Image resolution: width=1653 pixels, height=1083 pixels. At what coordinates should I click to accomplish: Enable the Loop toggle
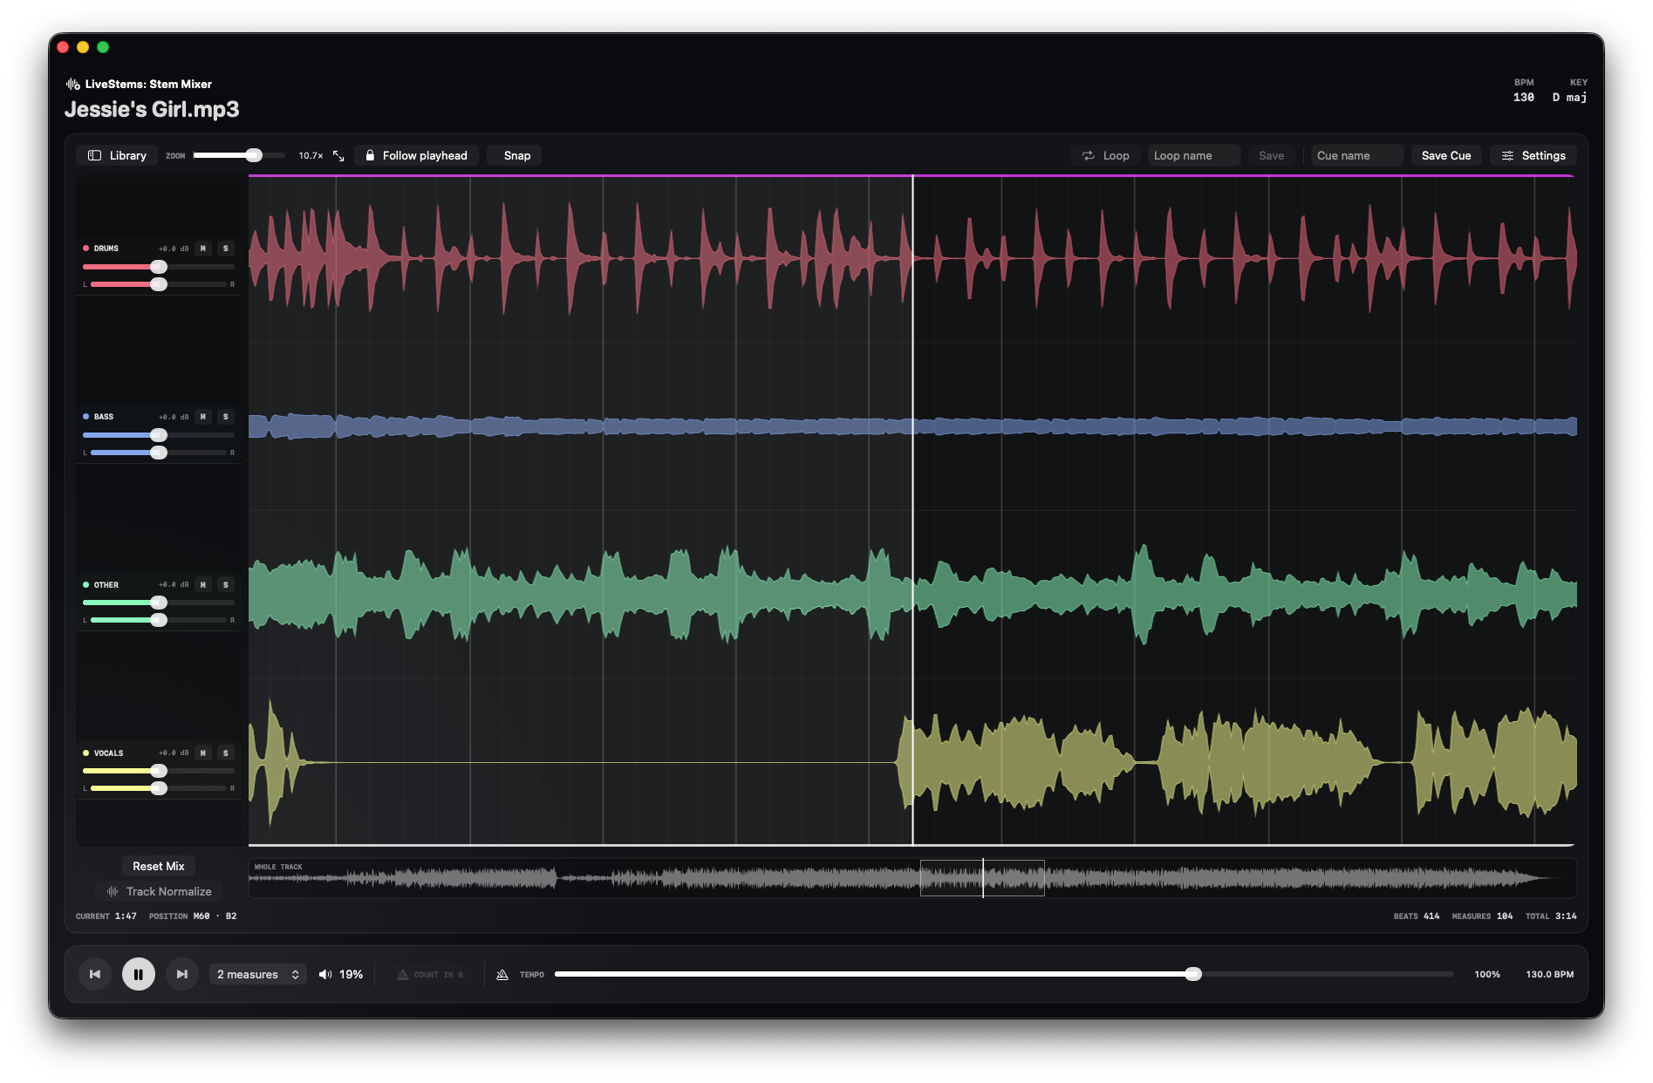[x=1105, y=155]
